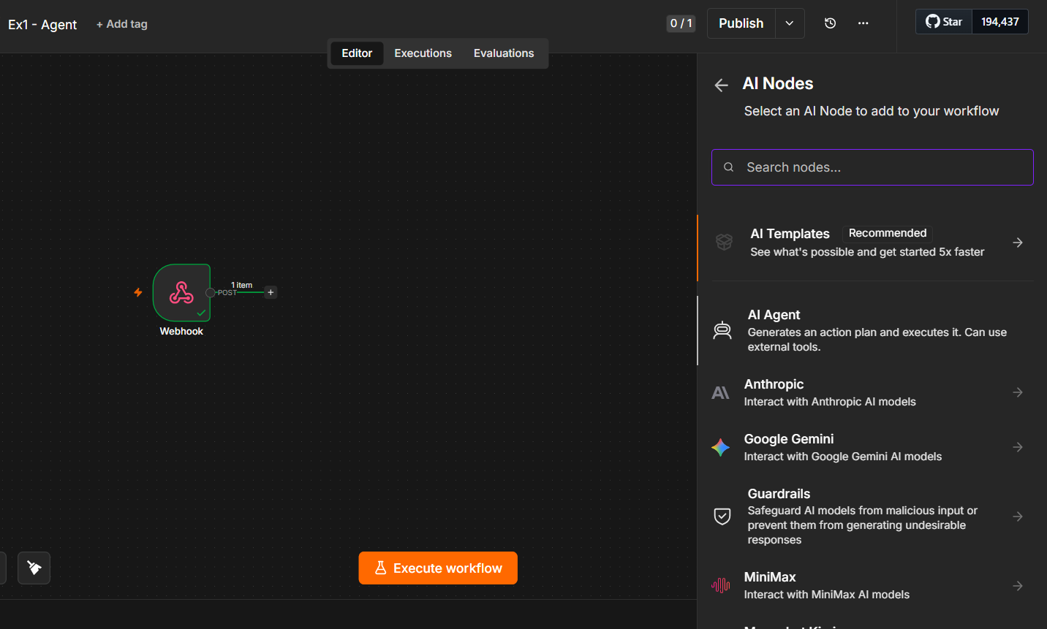This screenshot has width=1047, height=629.
Task: Click the orange trigger lightning bolt icon
Action: (x=137, y=292)
